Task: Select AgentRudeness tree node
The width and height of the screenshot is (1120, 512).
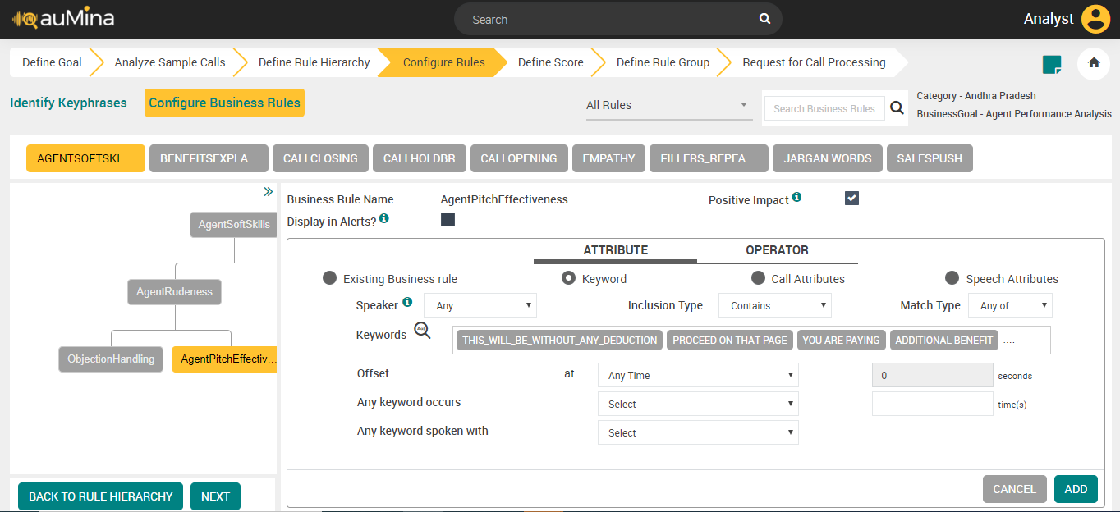Action: pyautogui.click(x=174, y=291)
